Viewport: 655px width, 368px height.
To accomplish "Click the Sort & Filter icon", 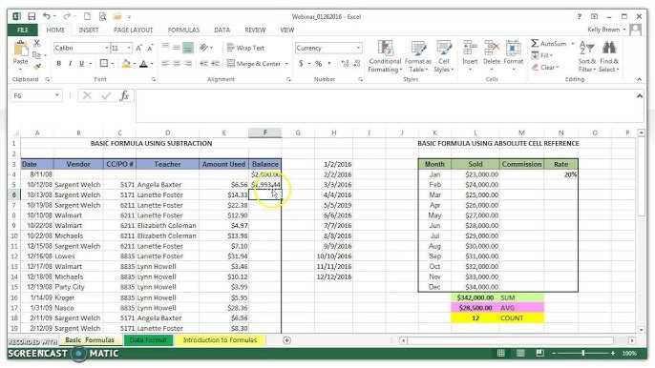I will pos(587,49).
